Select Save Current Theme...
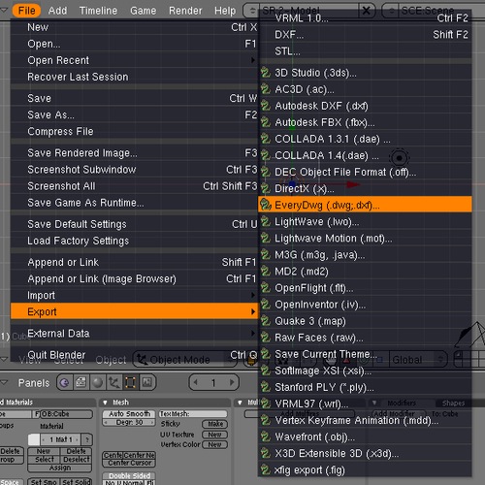Viewport: 485px width, 485px height. point(365,354)
